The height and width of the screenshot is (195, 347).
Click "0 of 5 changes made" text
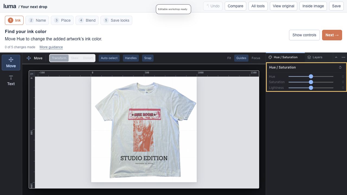(x=20, y=47)
